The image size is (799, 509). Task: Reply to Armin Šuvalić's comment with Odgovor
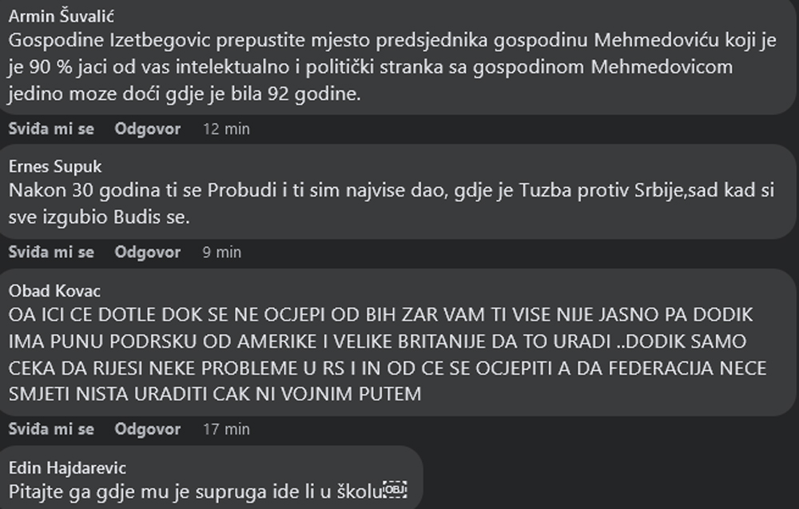click(148, 129)
